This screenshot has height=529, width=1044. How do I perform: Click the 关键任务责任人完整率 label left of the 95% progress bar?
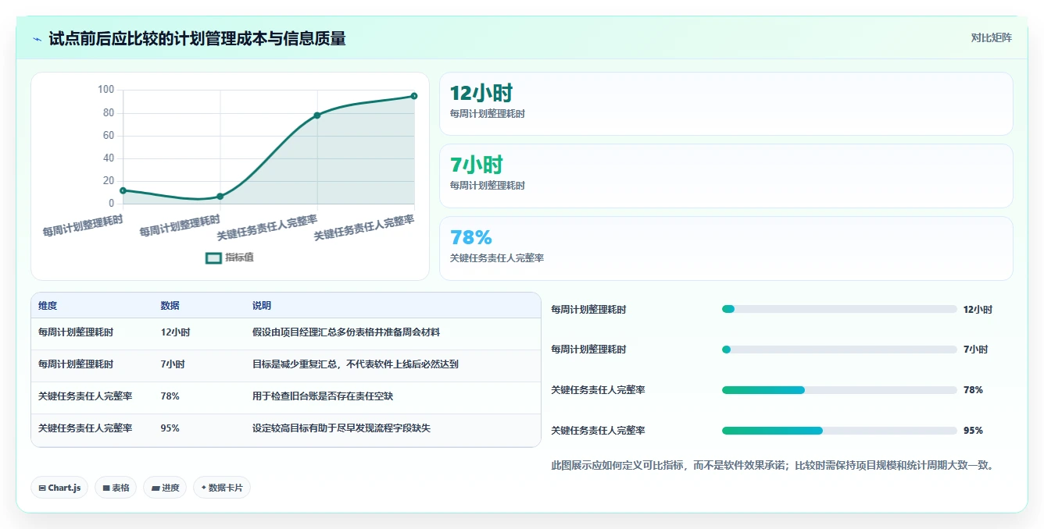[598, 431]
